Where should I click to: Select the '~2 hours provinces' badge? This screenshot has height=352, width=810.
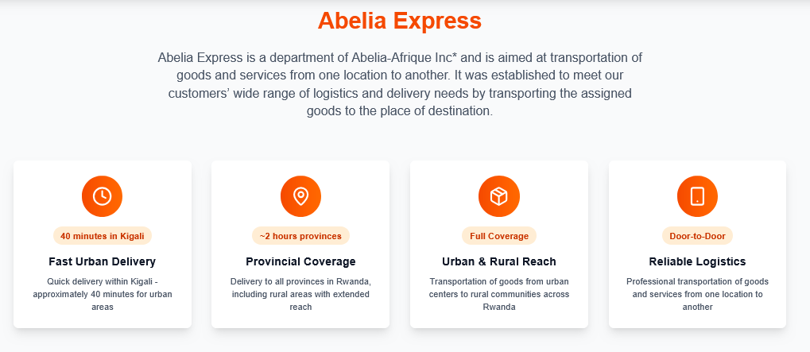300,236
